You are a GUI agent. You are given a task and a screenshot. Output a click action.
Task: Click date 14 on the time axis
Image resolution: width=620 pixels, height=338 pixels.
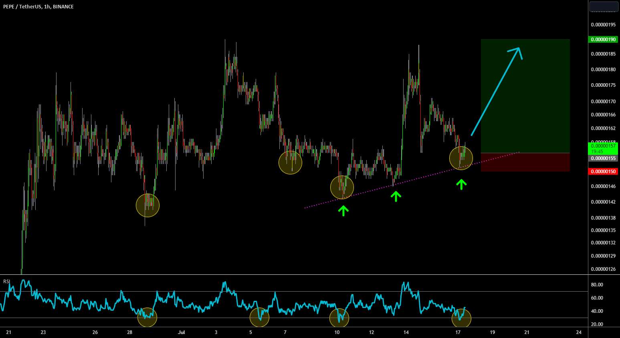coord(406,332)
